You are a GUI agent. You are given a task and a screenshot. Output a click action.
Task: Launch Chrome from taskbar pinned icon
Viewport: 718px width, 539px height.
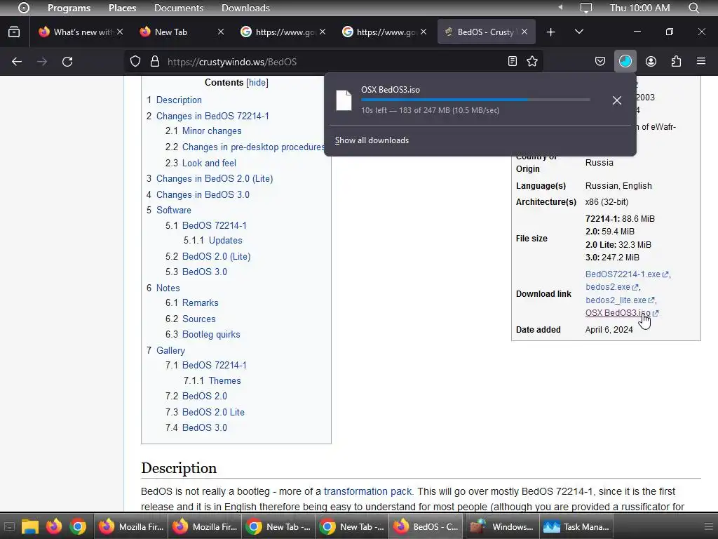[x=78, y=526]
